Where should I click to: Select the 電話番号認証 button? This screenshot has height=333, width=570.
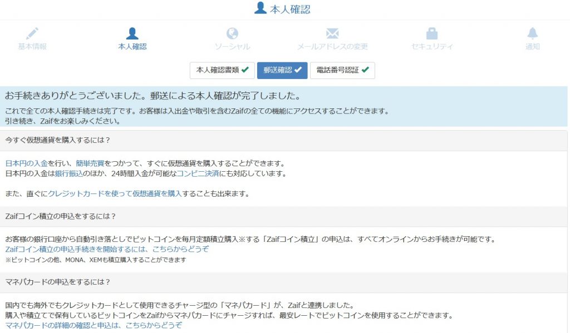[x=342, y=70]
